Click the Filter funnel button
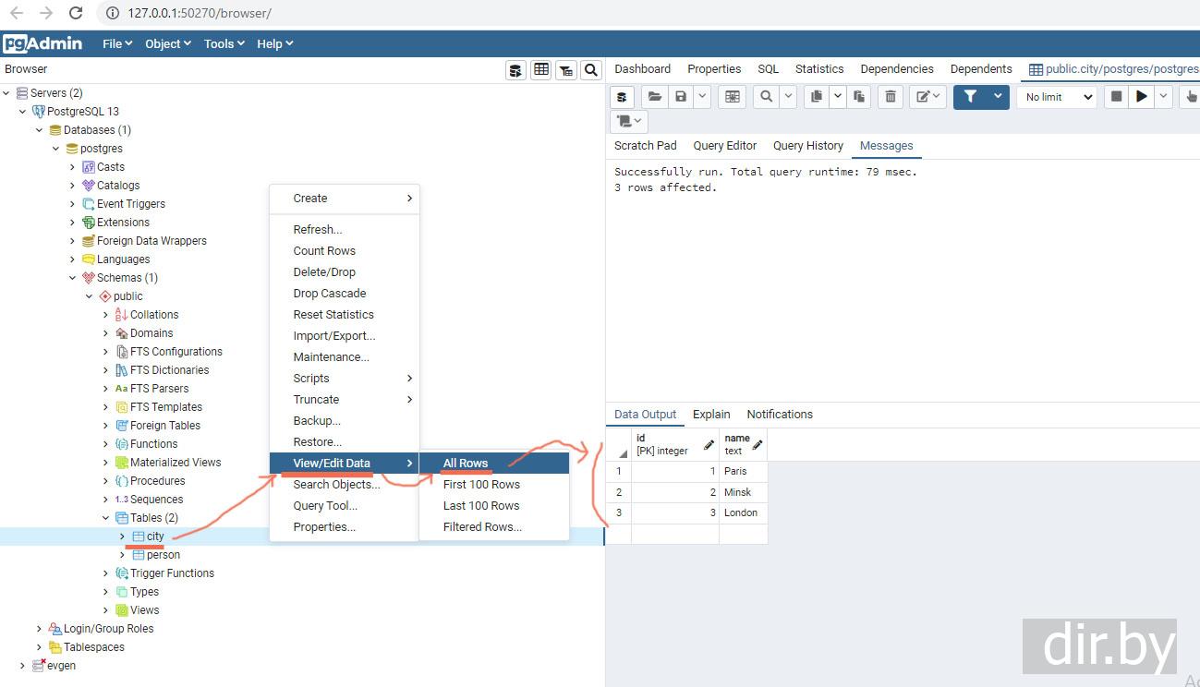This screenshot has width=1200, height=687. tap(970, 97)
